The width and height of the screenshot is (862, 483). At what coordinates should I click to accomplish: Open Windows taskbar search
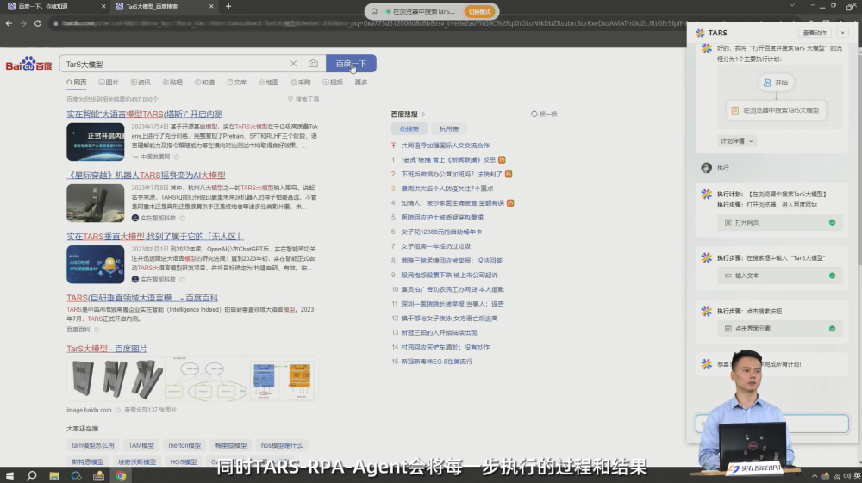tap(31, 476)
